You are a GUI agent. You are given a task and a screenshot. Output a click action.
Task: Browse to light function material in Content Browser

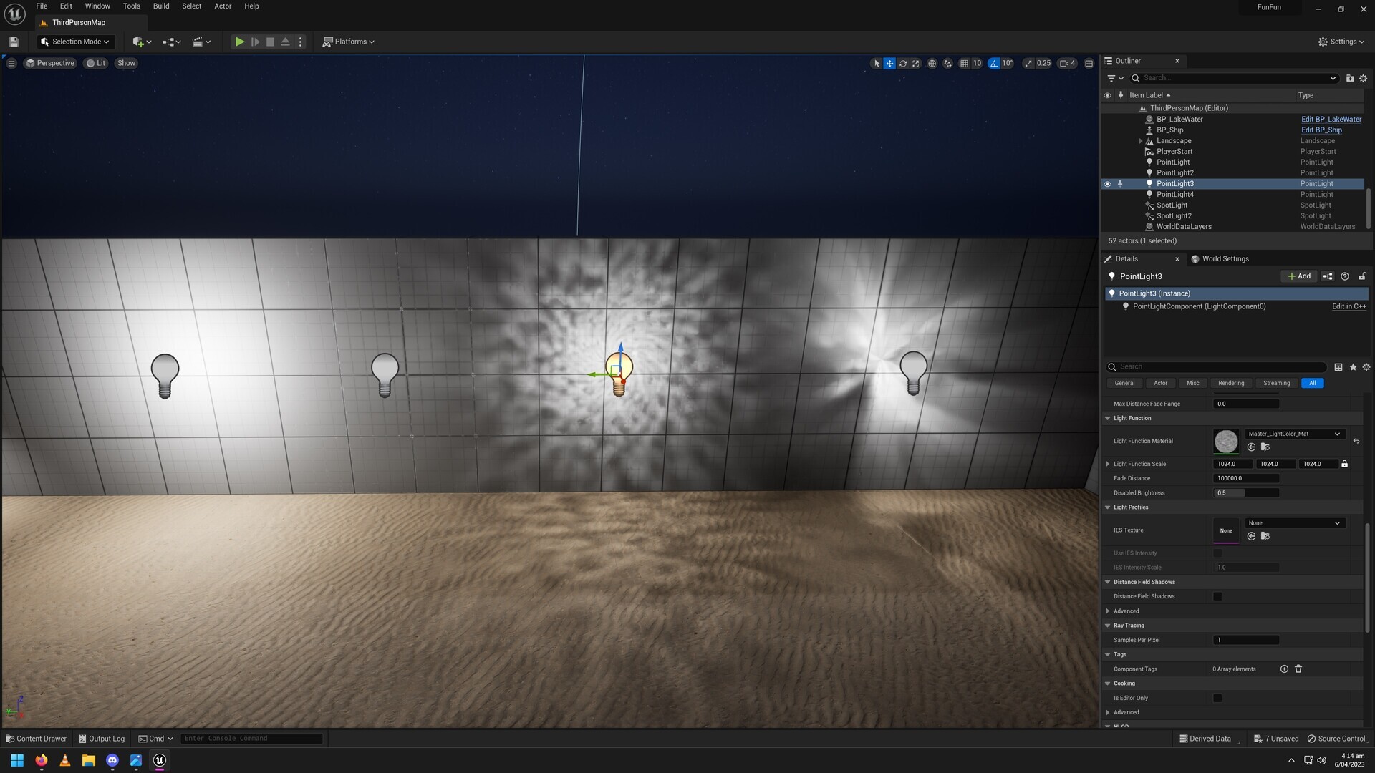(1265, 447)
